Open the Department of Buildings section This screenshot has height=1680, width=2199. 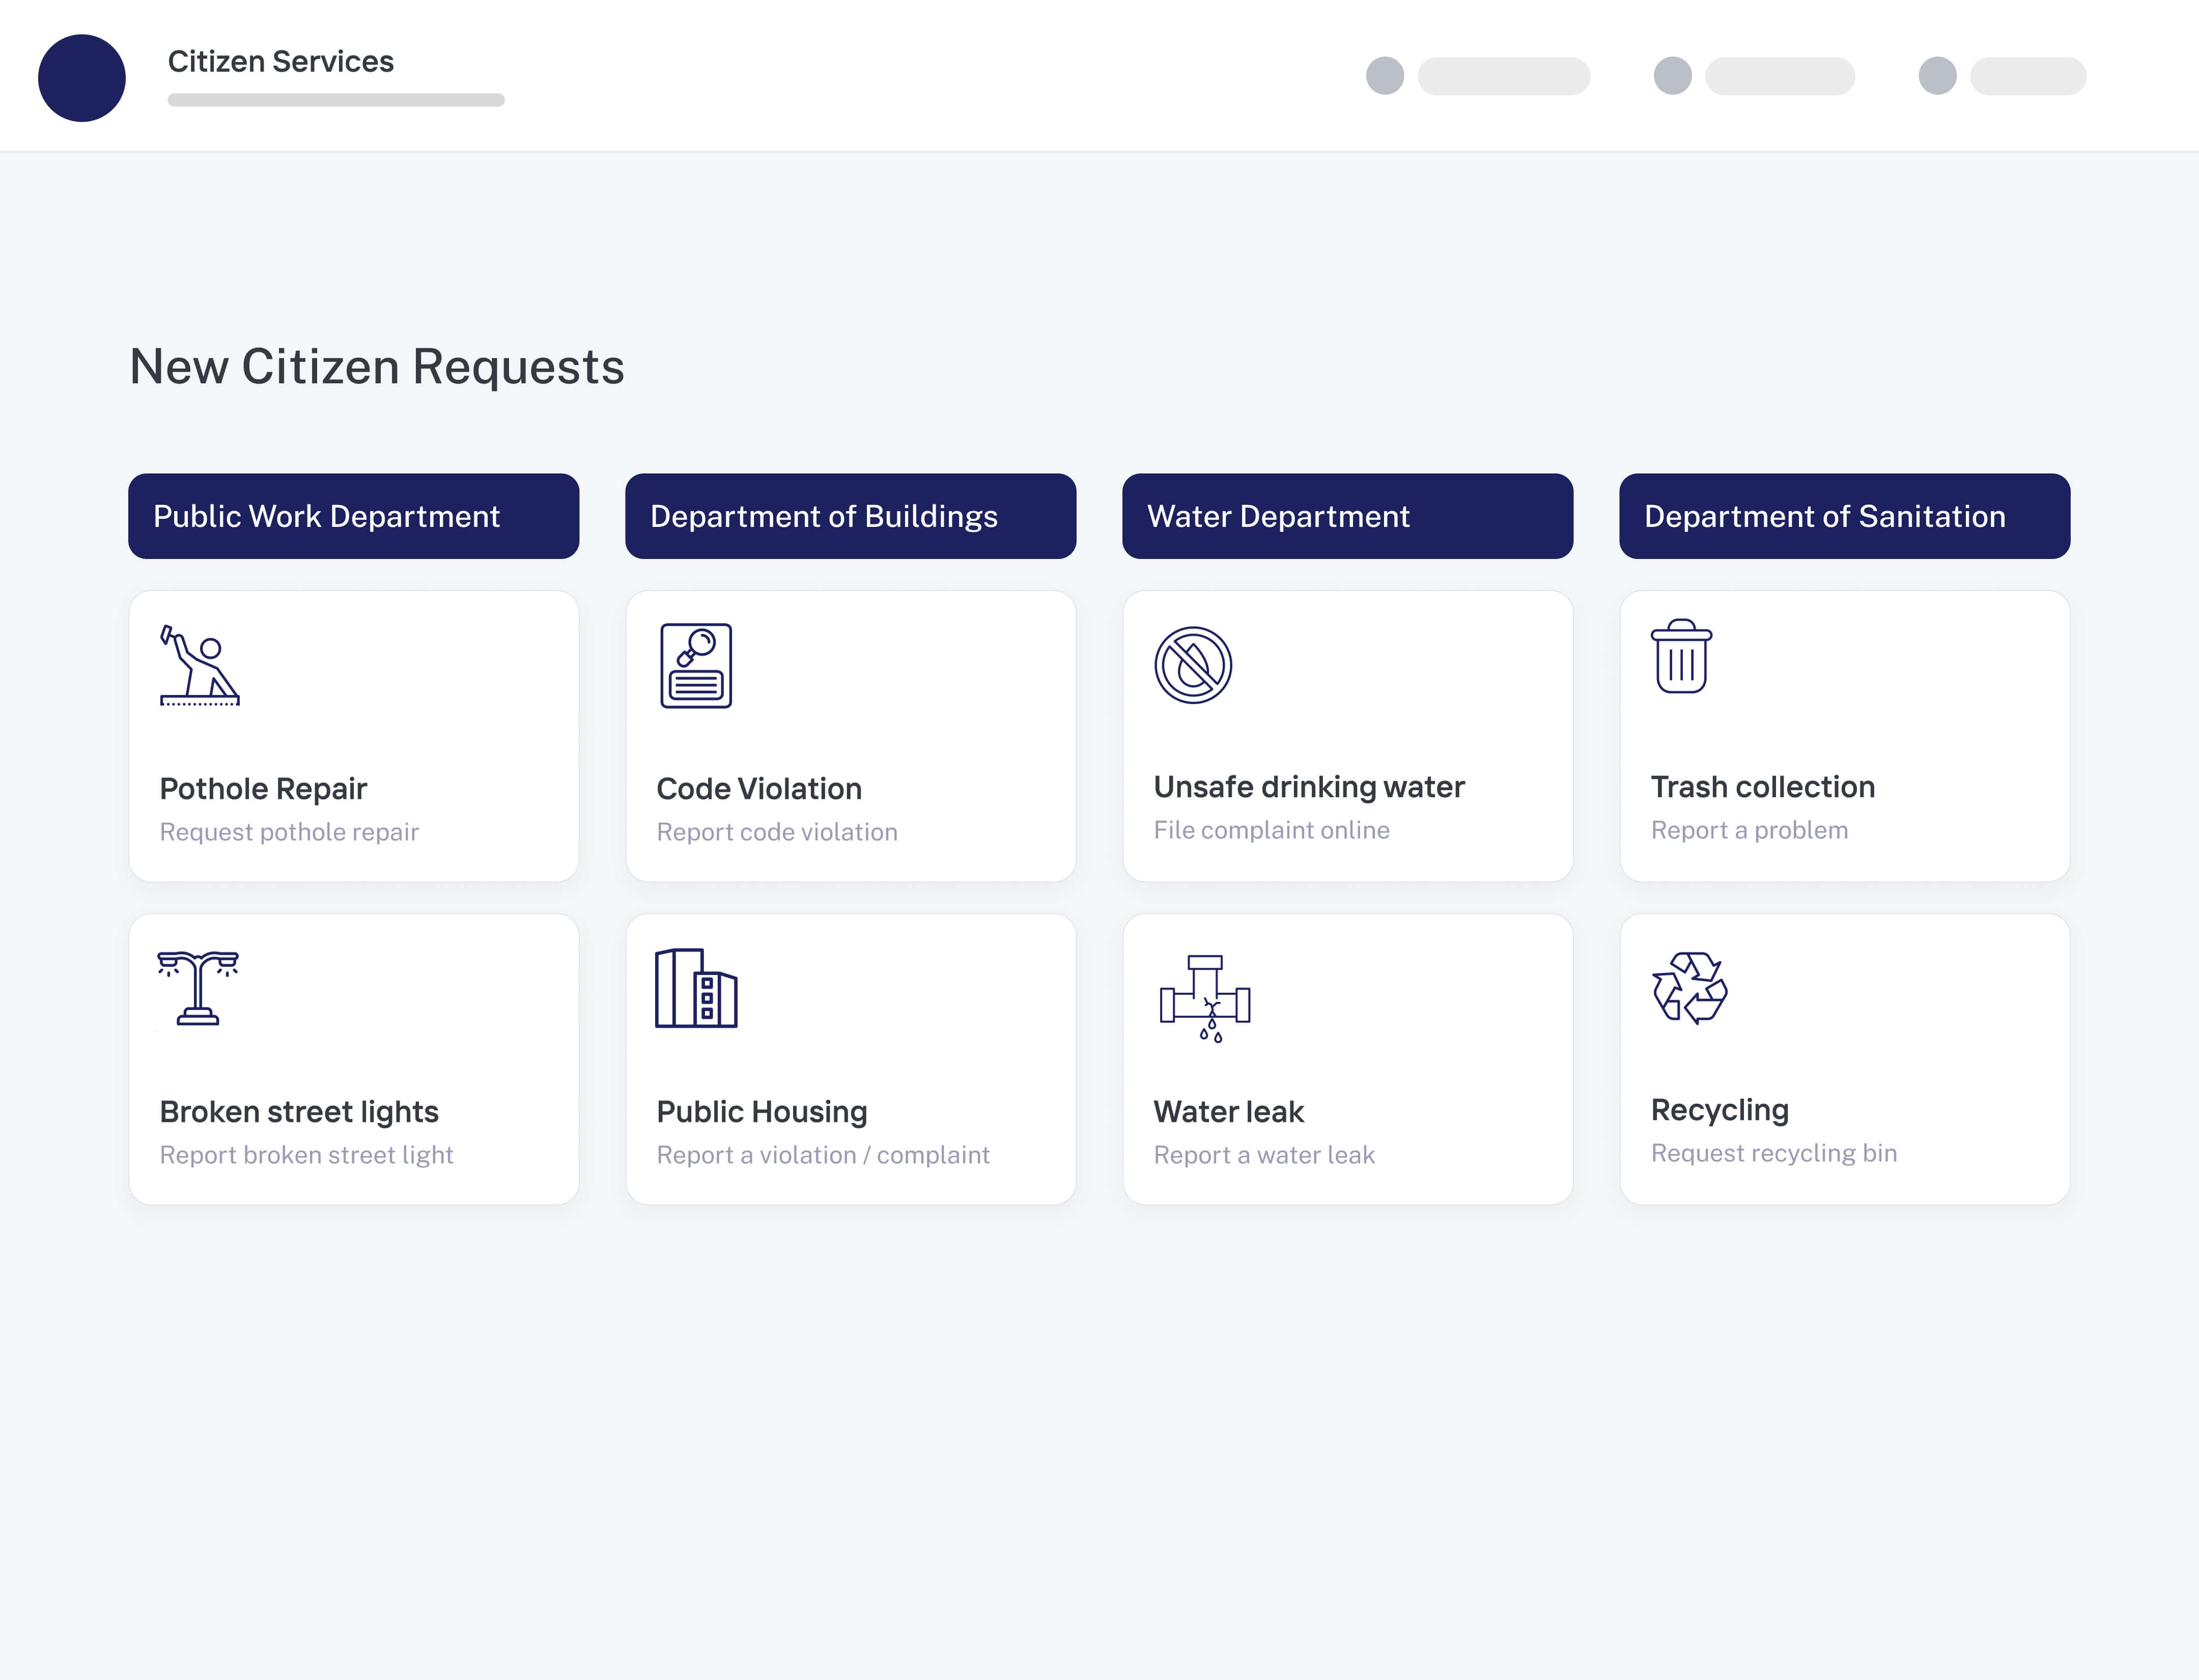click(x=850, y=516)
